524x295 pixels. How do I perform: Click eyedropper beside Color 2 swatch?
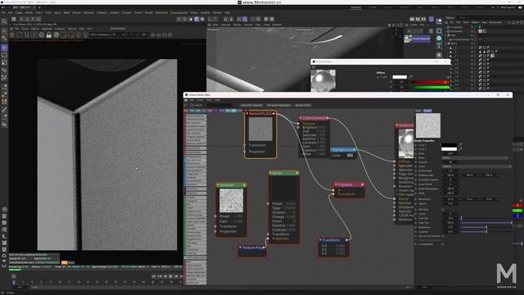coord(460,149)
